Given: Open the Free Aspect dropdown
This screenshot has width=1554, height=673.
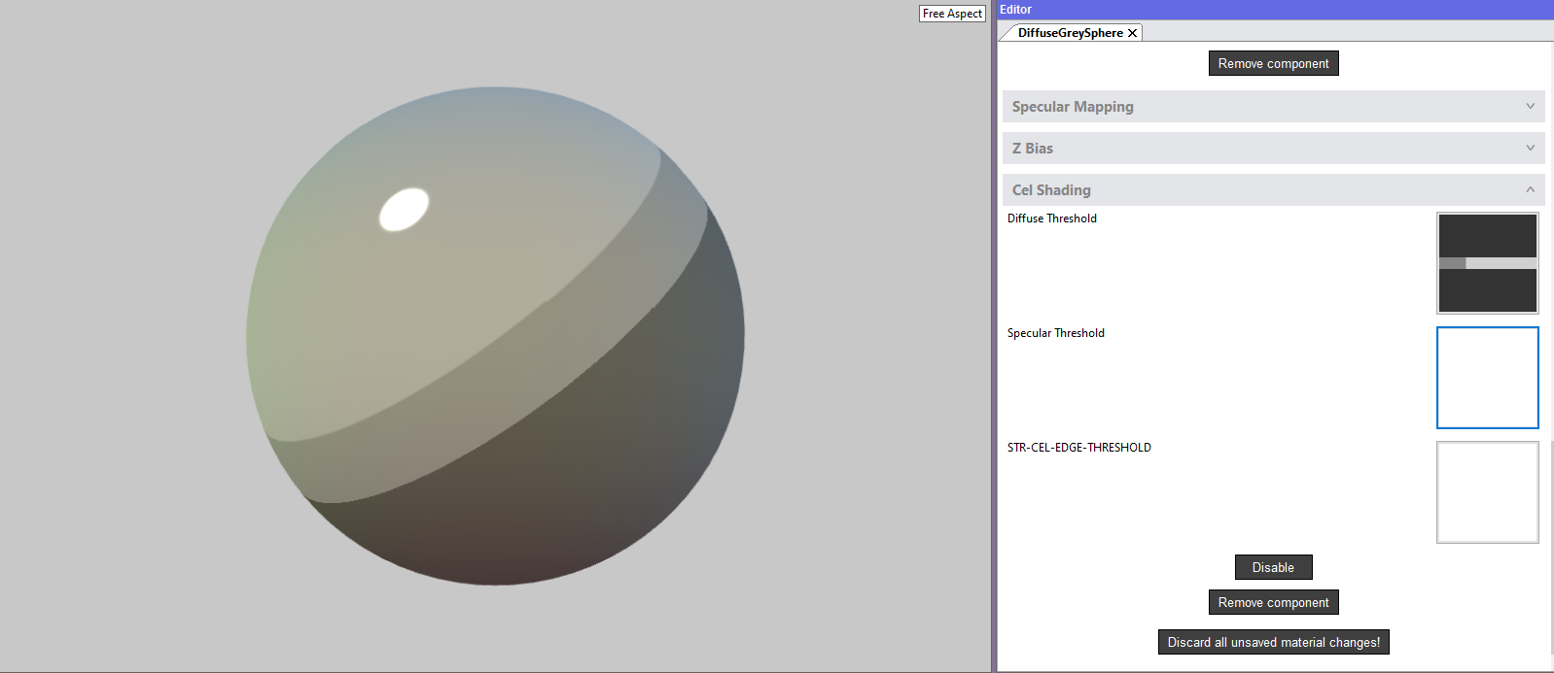Looking at the screenshot, I should [952, 14].
